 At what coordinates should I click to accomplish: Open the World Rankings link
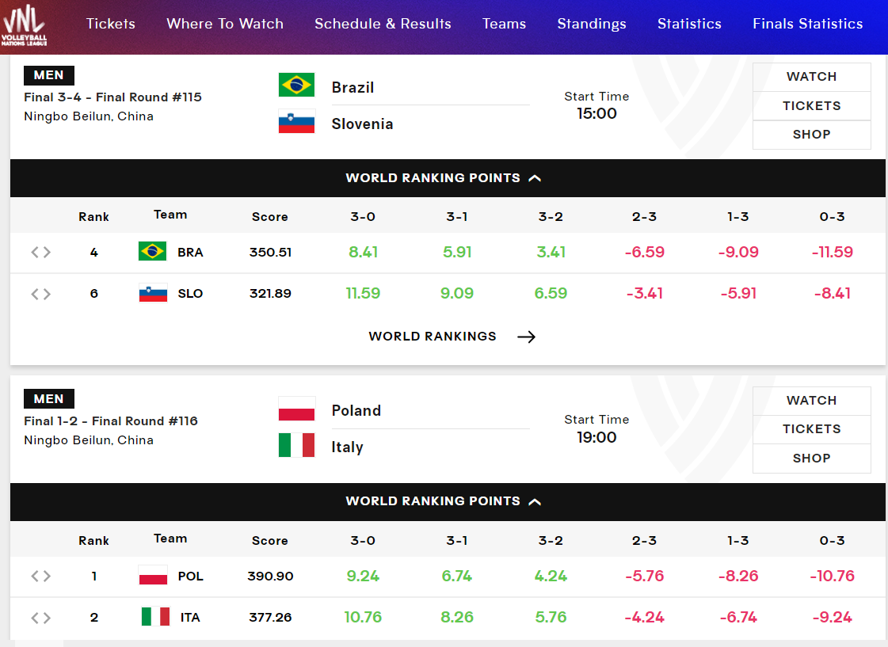point(433,337)
